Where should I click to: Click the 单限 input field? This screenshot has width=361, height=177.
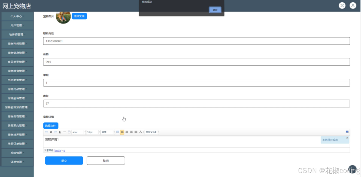click(196, 83)
